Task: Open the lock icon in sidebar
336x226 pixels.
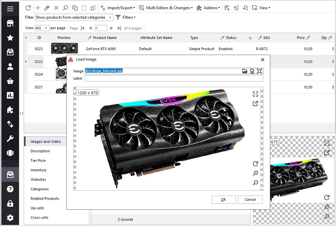Action: (10, 204)
